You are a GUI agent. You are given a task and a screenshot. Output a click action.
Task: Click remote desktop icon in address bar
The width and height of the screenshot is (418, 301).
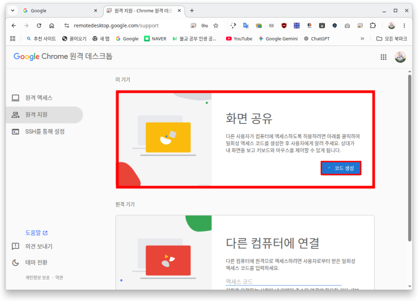[x=193, y=25]
